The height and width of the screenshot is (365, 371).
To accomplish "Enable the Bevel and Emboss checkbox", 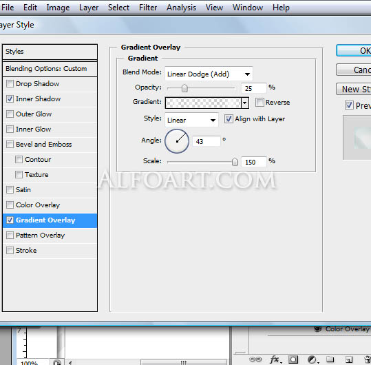I will click(x=10, y=144).
